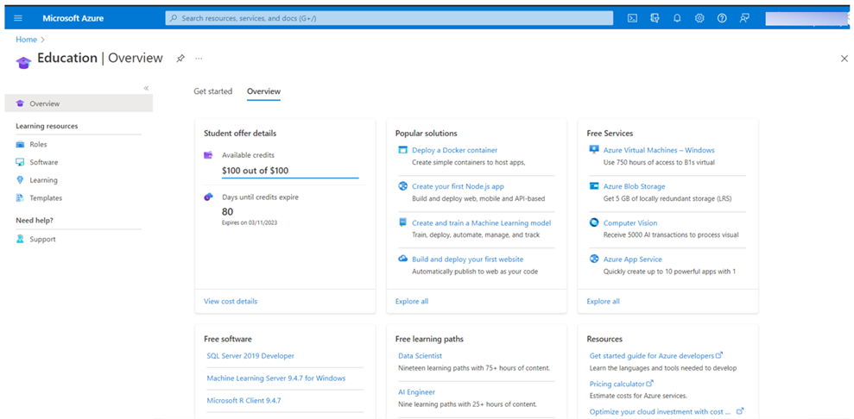Launch Cloud Shell from the top bar
The width and height of the screenshot is (854, 419).
(x=632, y=18)
